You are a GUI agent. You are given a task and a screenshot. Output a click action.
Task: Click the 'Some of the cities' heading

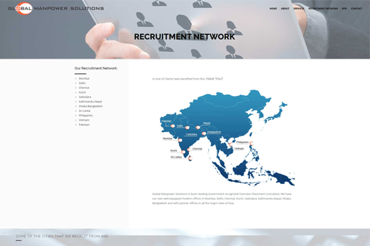tap(62, 236)
